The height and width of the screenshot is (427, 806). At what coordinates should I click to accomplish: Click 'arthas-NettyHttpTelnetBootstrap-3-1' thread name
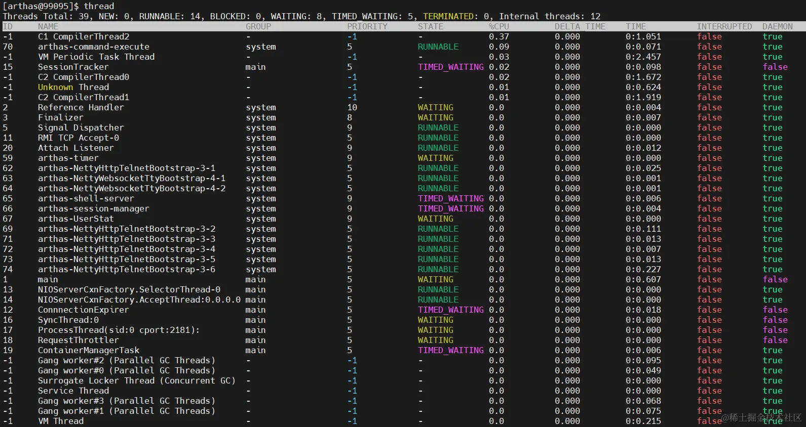click(x=127, y=168)
